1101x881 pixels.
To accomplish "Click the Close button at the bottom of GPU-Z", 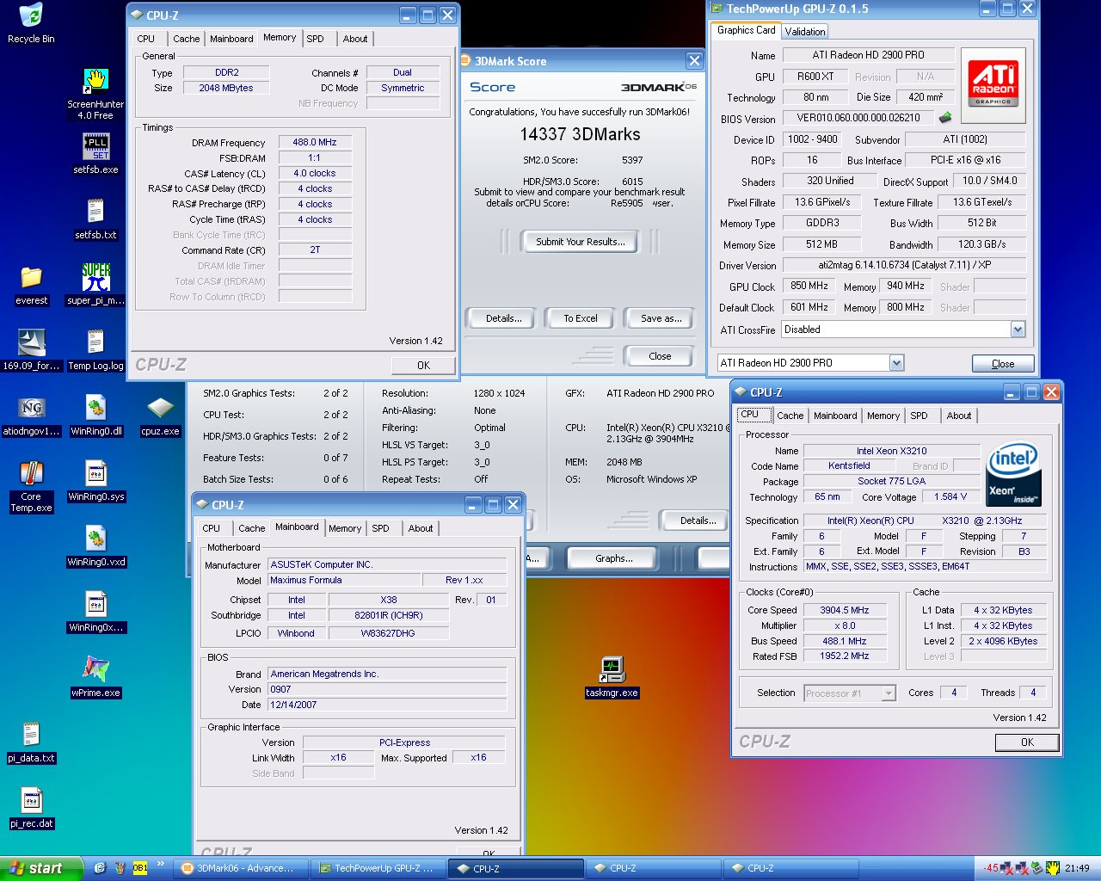I will pos(1003,364).
